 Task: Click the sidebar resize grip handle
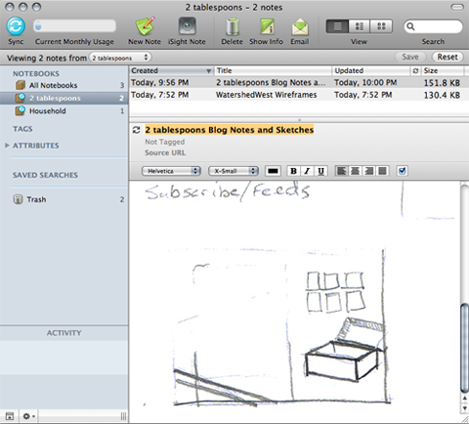[123, 416]
